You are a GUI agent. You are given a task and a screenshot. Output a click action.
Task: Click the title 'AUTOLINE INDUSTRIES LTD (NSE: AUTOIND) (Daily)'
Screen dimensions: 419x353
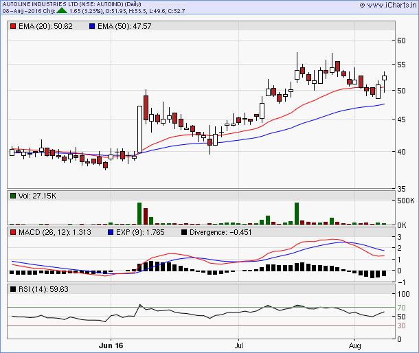tap(71, 4)
